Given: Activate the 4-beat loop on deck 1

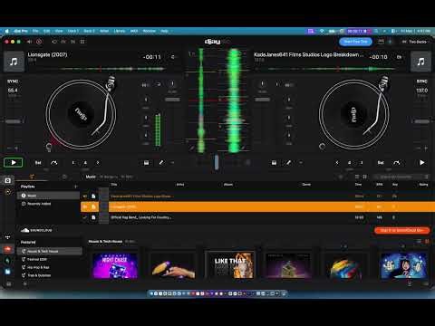Looking at the screenshot, I should [85, 163].
